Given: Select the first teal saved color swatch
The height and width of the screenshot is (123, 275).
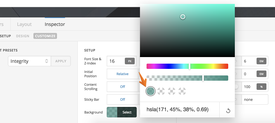Looking at the screenshot, I should click(151, 91).
